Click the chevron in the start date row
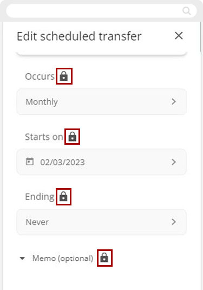 click(x=174, y=162)
